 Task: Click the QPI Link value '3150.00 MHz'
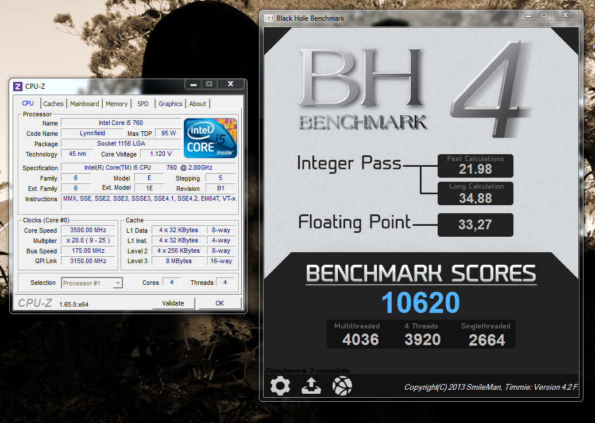click(x=88, y=261)
